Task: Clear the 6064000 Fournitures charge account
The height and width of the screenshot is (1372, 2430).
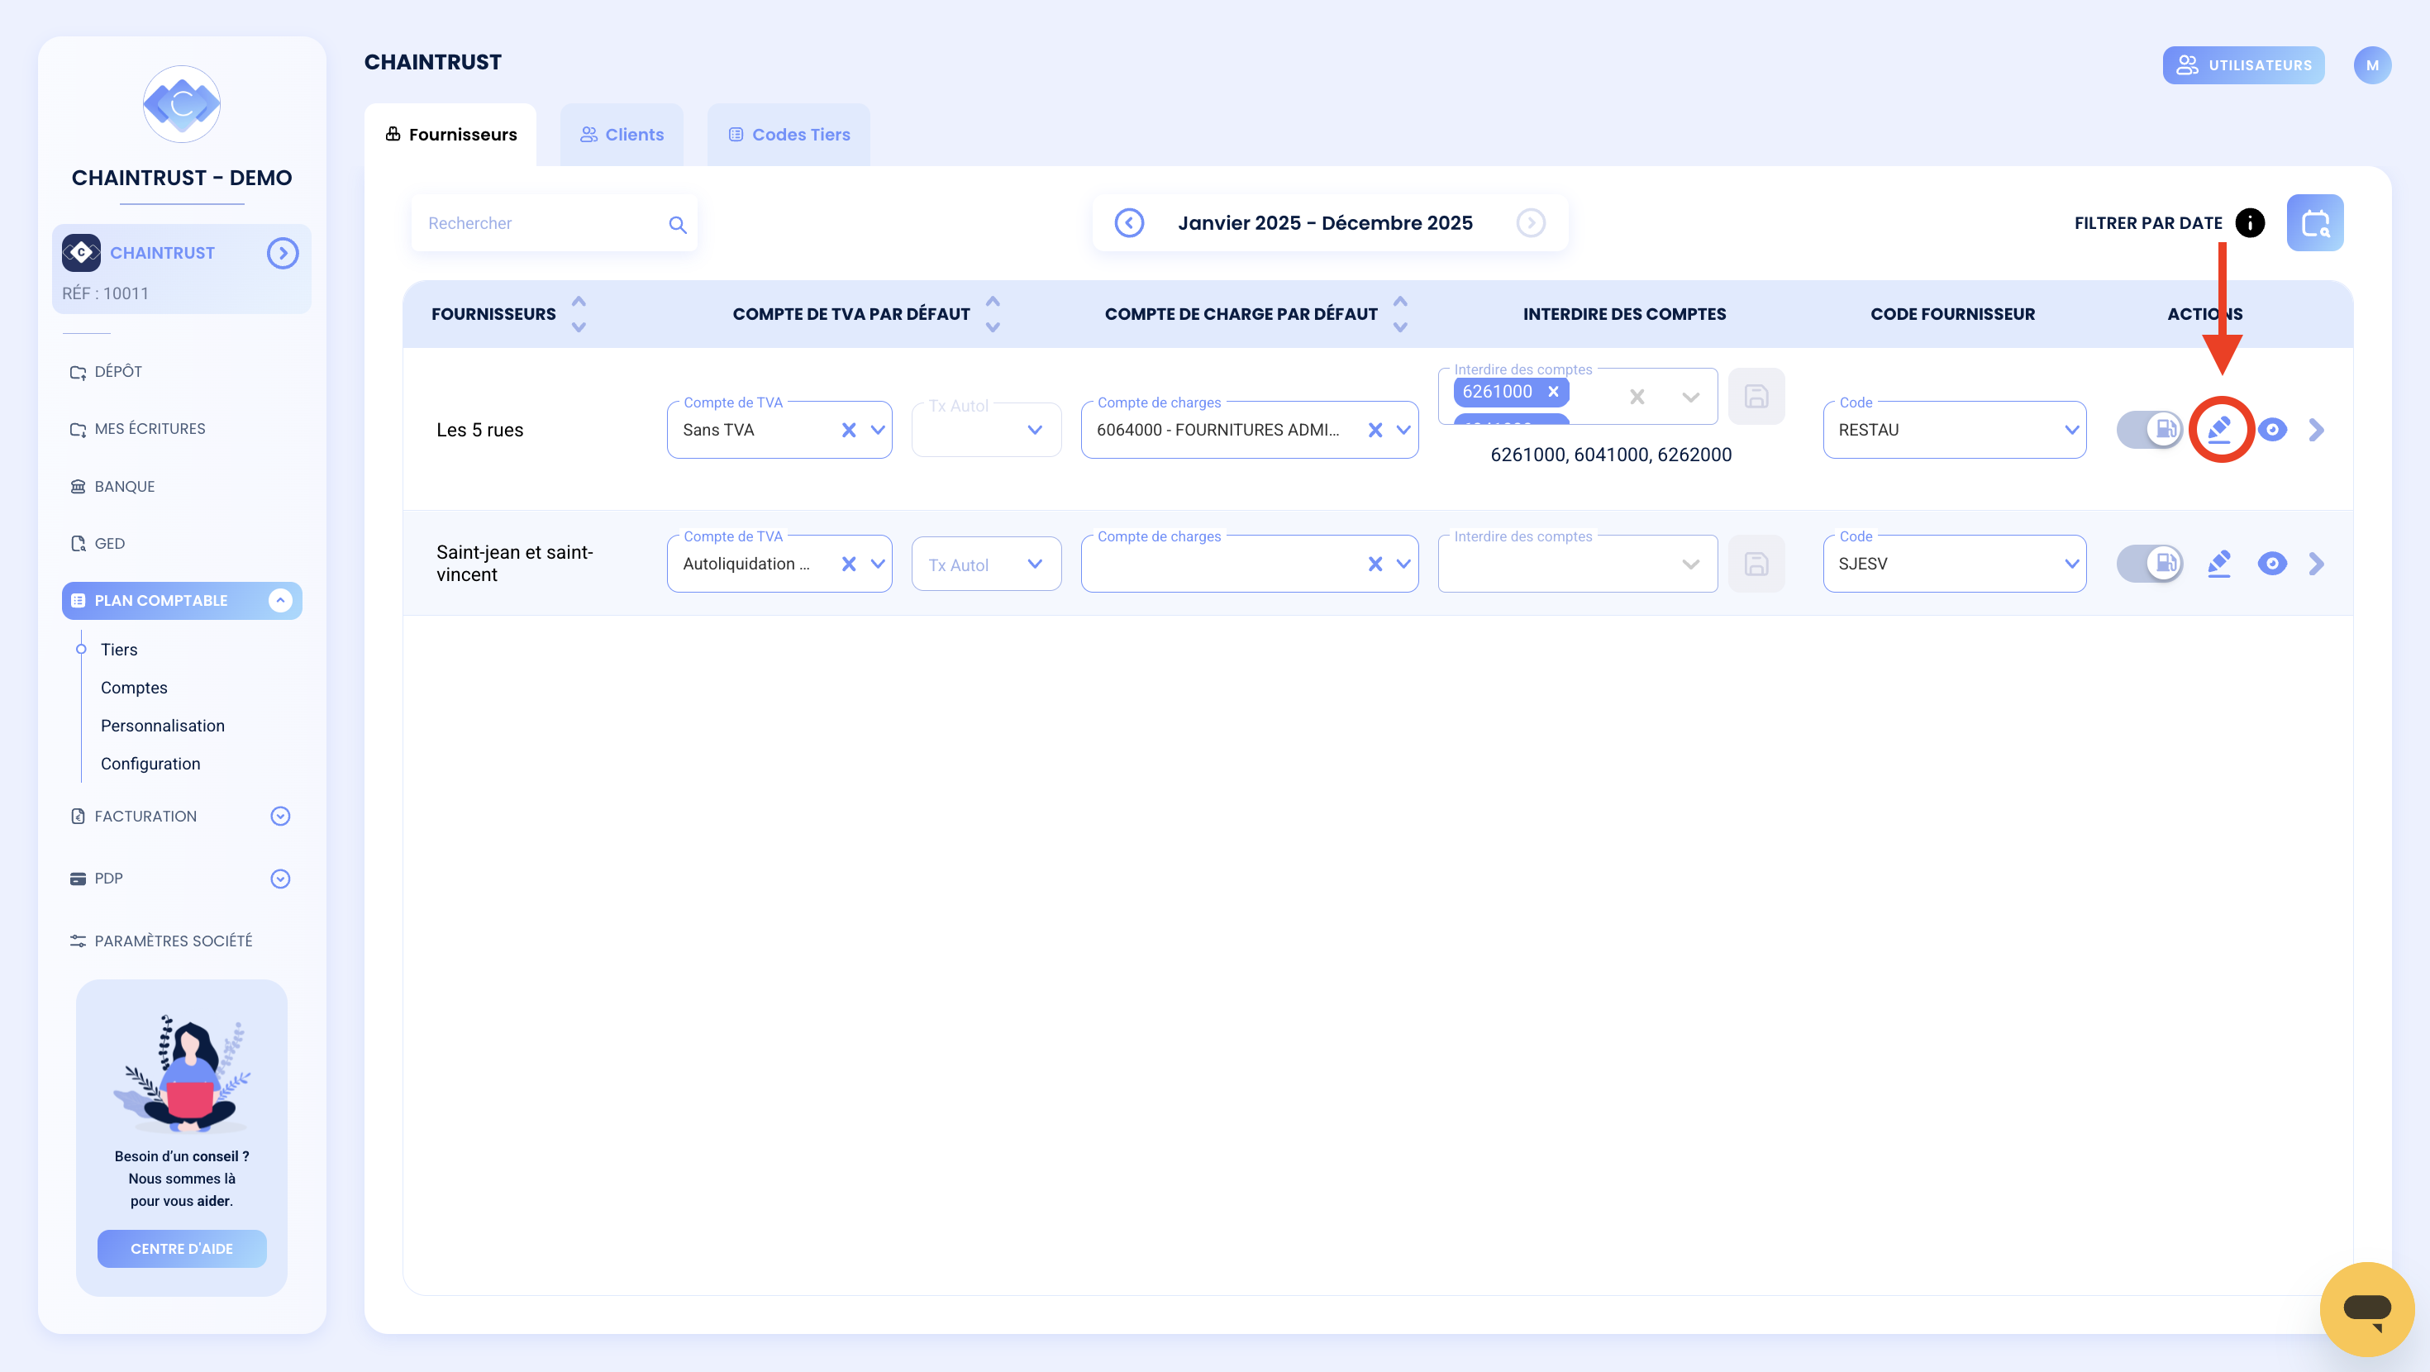Action: [x=1375, y=431]
